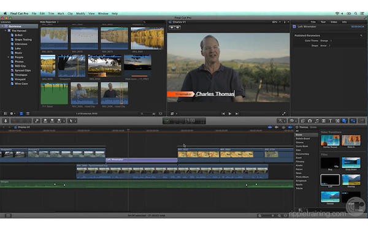Open Spotlight search in the menu bar
Screen dimensions: 368x230
pyautogui.click(x=356, y=13)
